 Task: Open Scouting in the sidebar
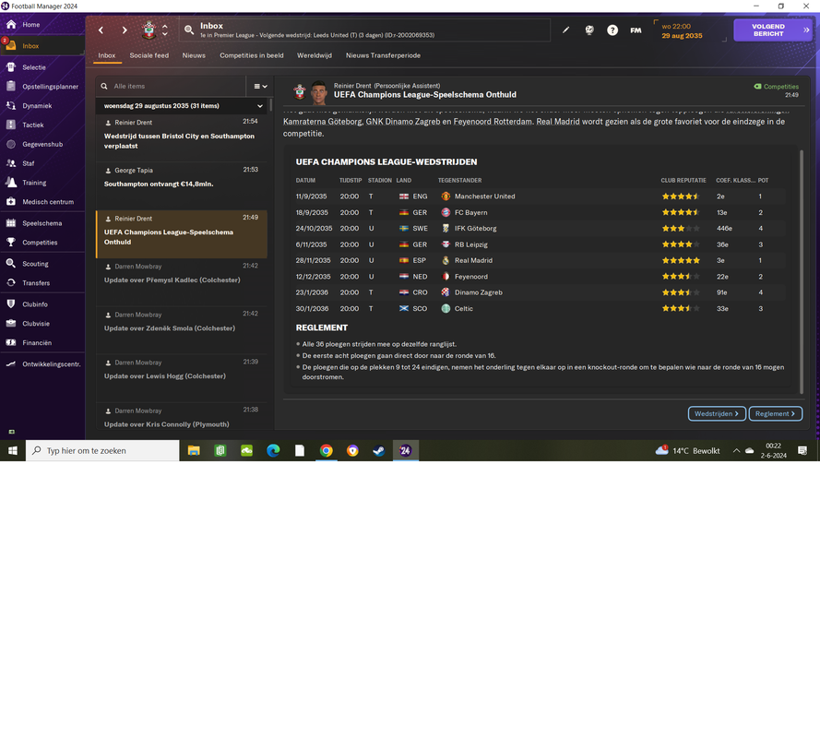(x=35, y=264)
